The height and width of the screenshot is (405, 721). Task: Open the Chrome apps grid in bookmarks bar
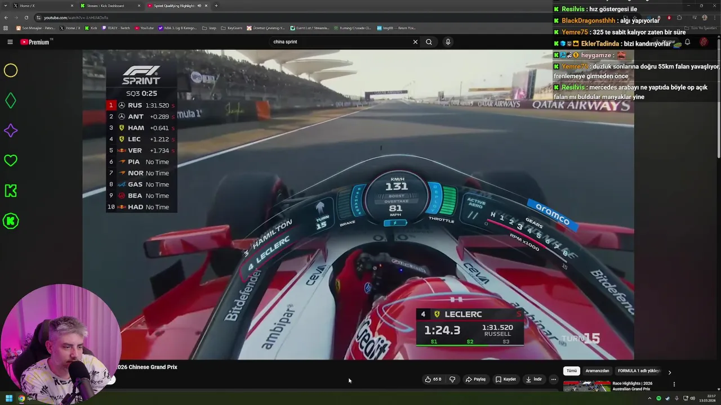tap(6, 28)
